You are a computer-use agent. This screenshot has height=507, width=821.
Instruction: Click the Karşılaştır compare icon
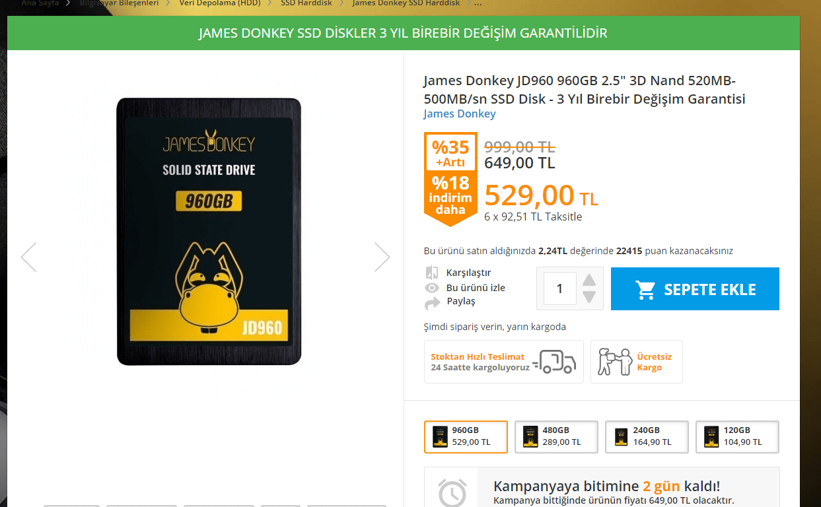point(432,273)
